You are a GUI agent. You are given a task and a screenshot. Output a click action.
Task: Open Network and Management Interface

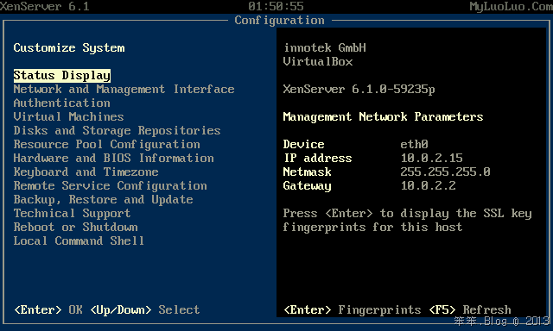[x=124, y=90]
